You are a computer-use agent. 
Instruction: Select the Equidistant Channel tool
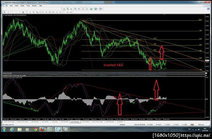[23, 12]
